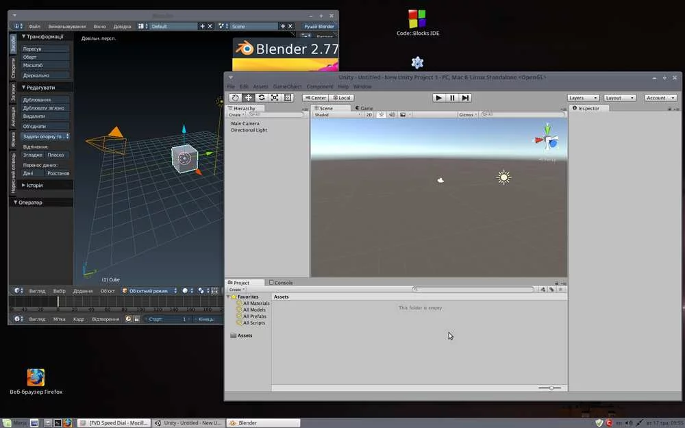Toggle pivot Center button in Unity
685x428 pixels.
316,98
